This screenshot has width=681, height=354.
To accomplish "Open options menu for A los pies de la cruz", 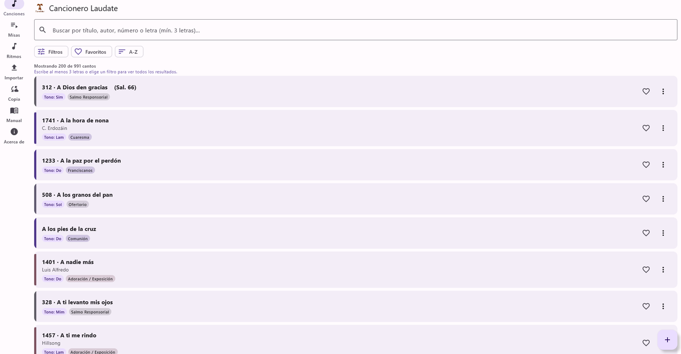I will [663, 233].
